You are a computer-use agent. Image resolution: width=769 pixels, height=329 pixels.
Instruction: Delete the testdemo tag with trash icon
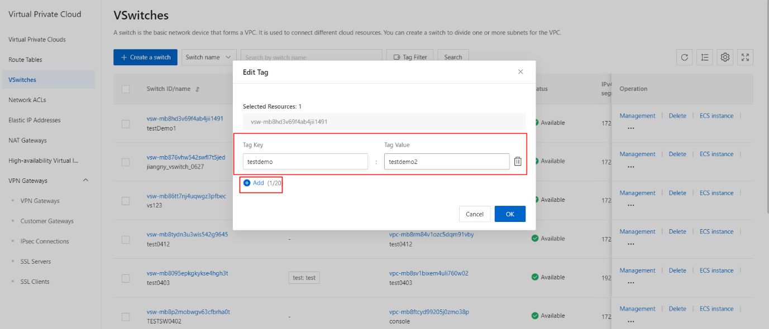pos(518,161)
